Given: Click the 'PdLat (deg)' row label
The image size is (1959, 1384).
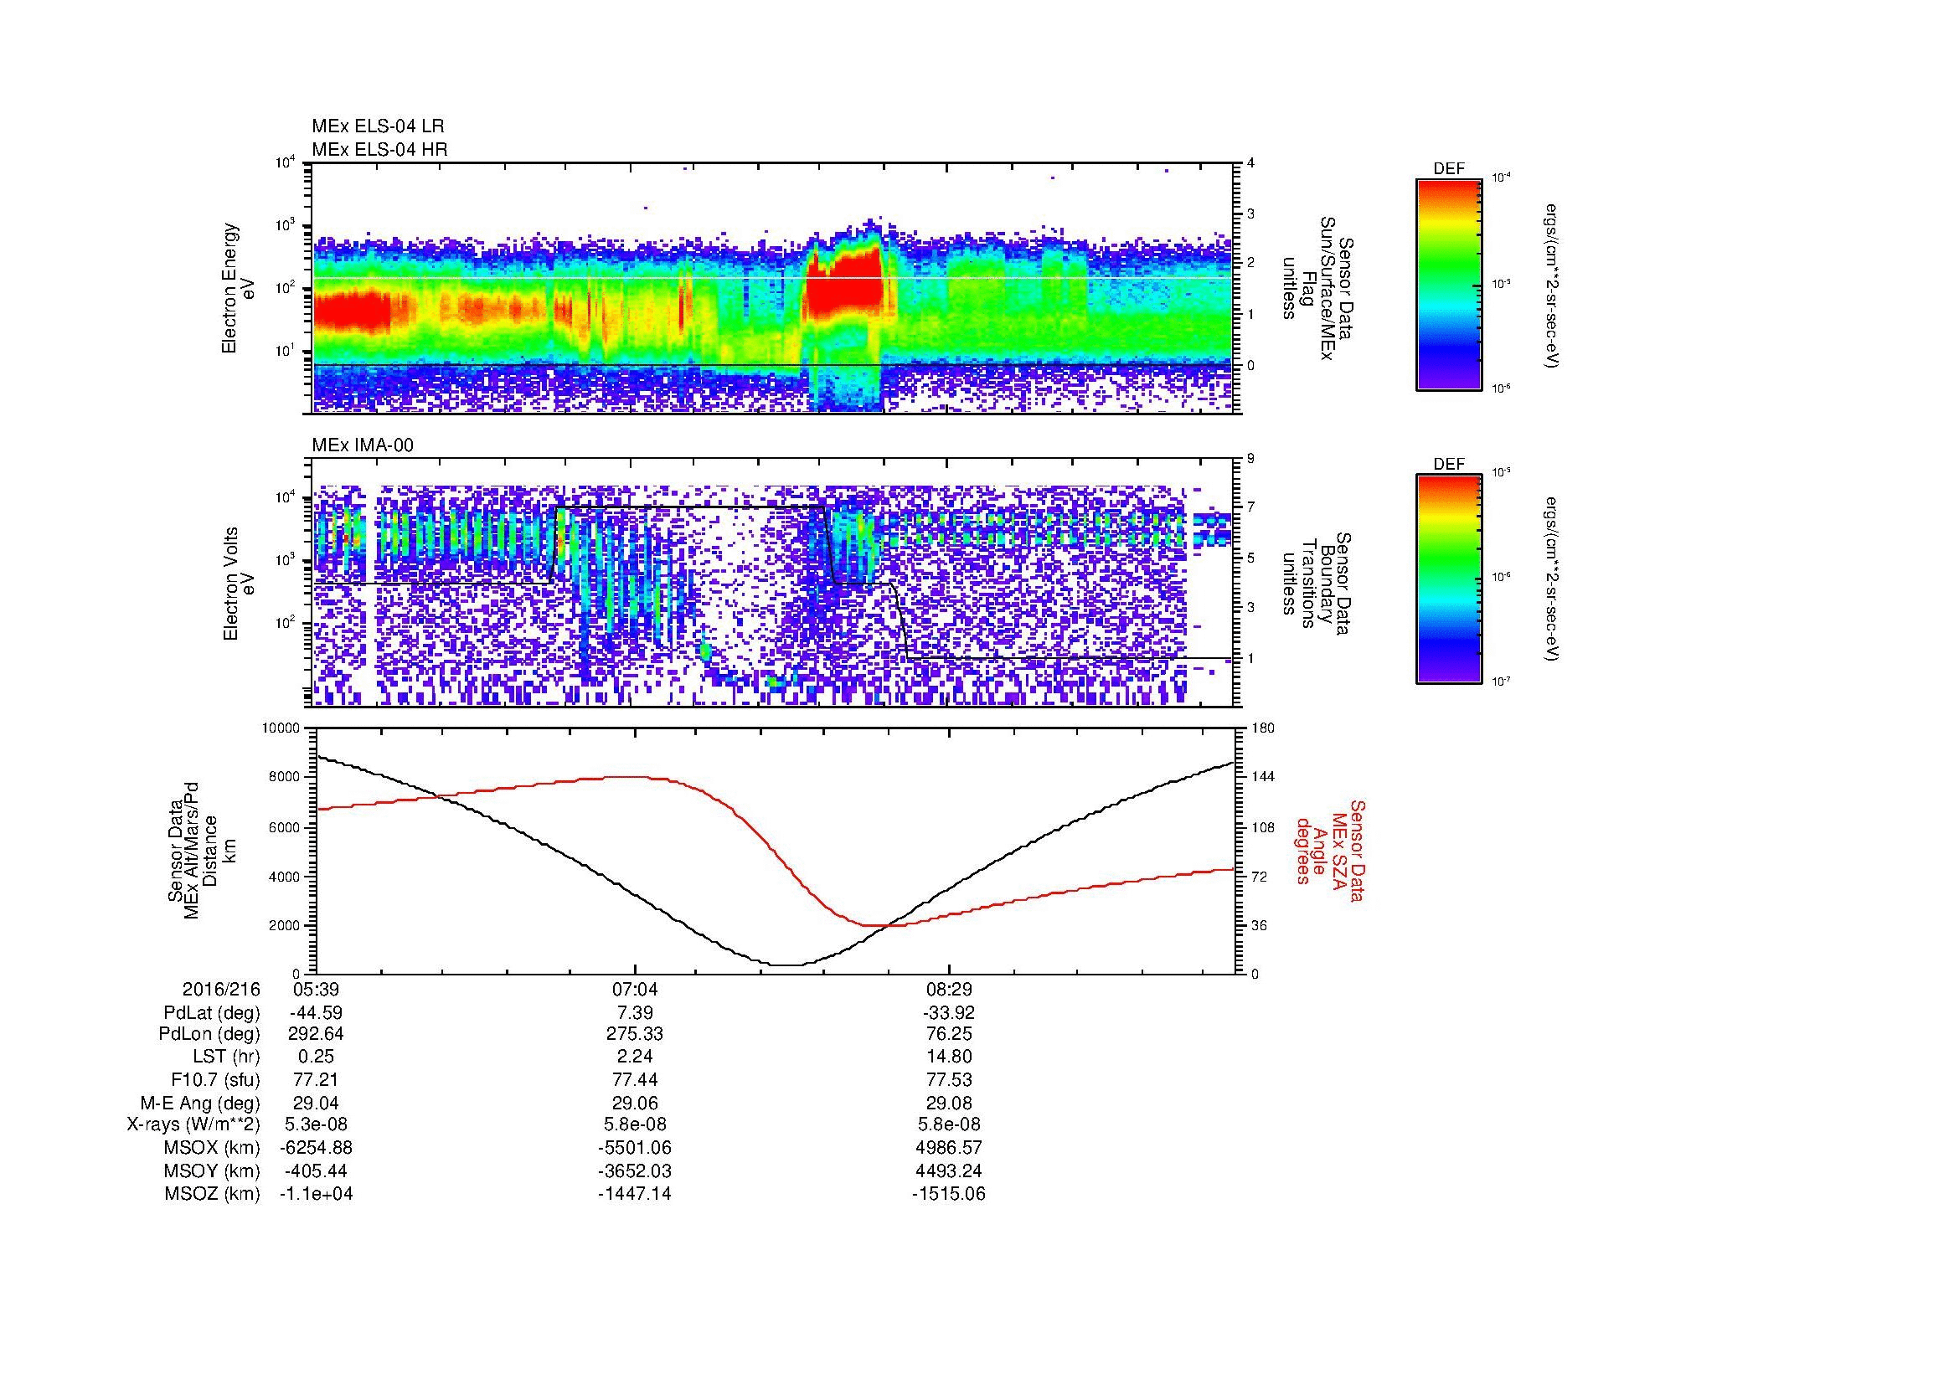Looking at the screenshot, I should click(212, 1013).
